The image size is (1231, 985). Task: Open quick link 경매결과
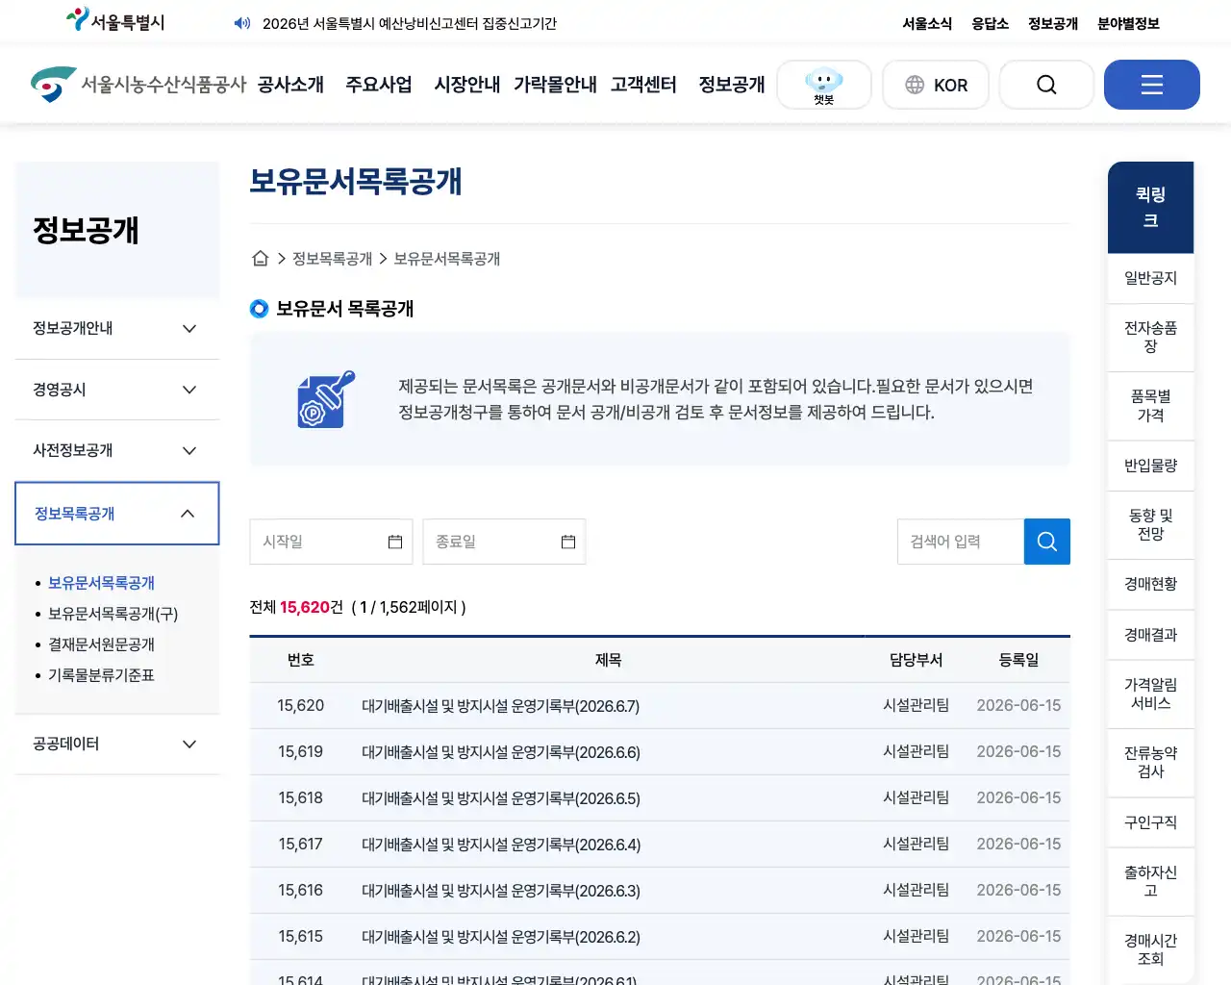(1151, 635)
